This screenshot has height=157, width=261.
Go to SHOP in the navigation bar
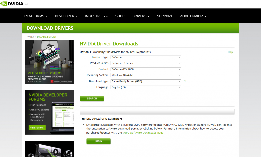pyautogui.click(x=120, y=16)
